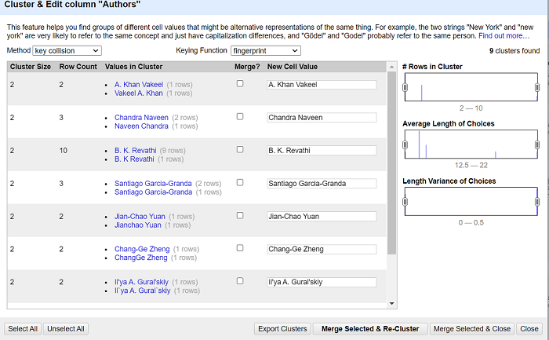
Task: Pick the 'Jianchao Yuan' cluster value
Action: pos(138,225)
